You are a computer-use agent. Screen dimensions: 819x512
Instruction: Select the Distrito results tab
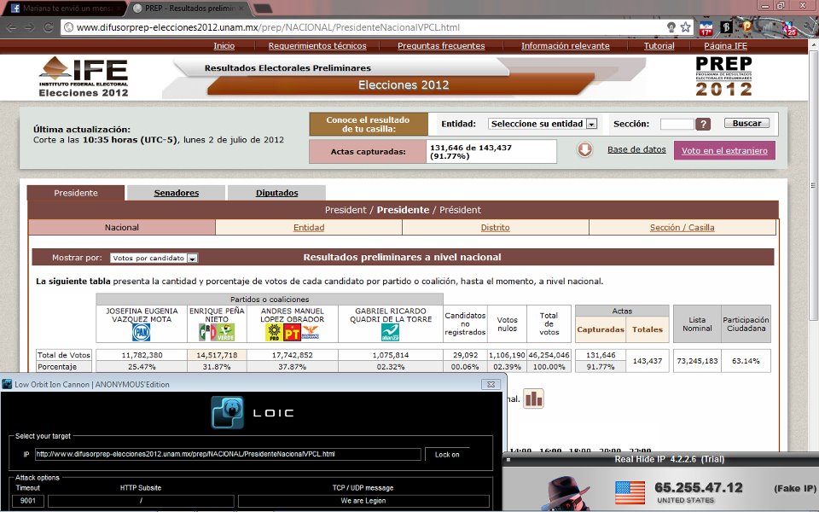pos(495,228)
